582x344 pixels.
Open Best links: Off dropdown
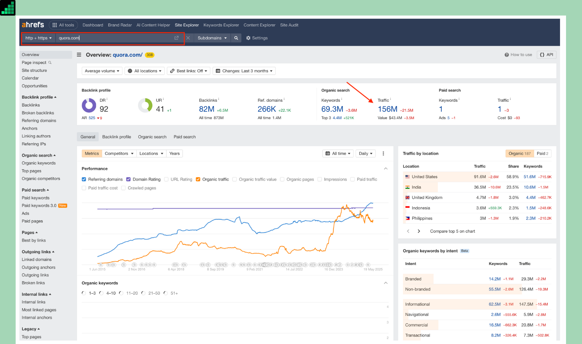(188, 71)
